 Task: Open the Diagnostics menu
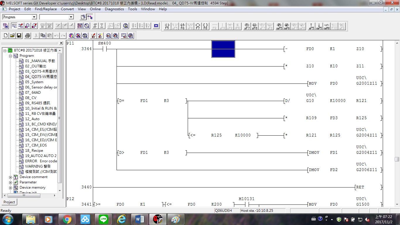[x=114, y=9]
